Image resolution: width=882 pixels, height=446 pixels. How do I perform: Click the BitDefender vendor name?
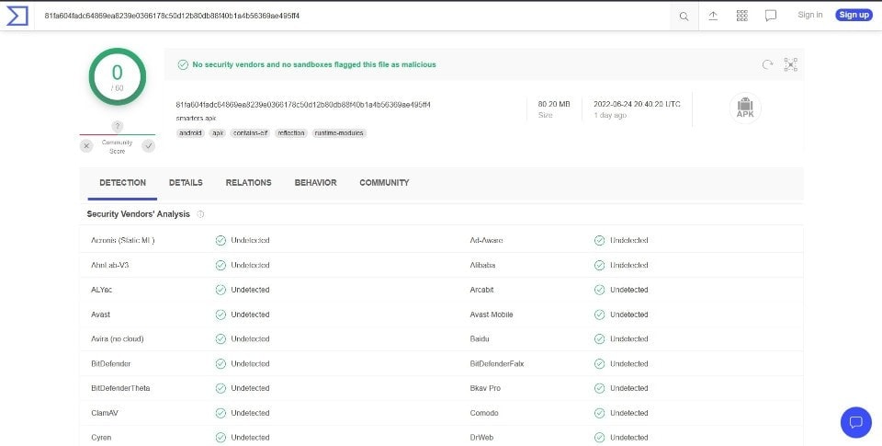click(x=111, y=364)
